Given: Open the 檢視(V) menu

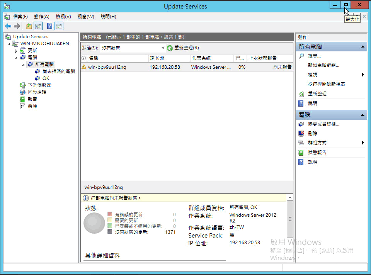Looking at the screenshot, I should pyautogui.click(x=63, y=17).
